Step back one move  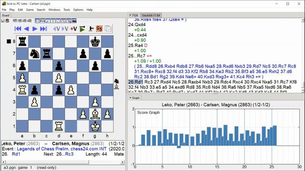tap(27, 28)
